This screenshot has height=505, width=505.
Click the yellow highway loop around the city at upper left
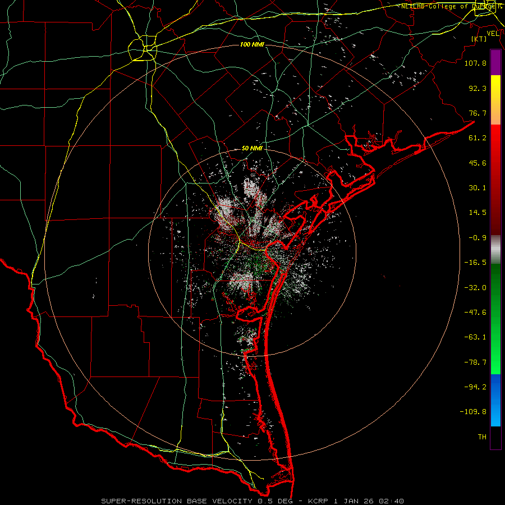pyautogui.click(x=143, y=48)
